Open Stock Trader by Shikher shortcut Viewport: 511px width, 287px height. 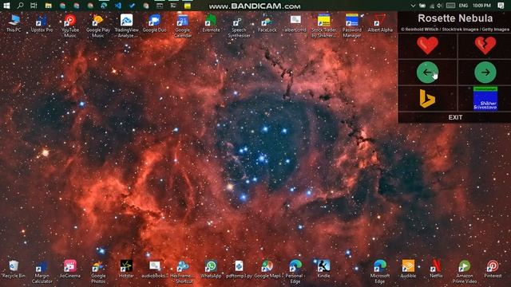323,26
